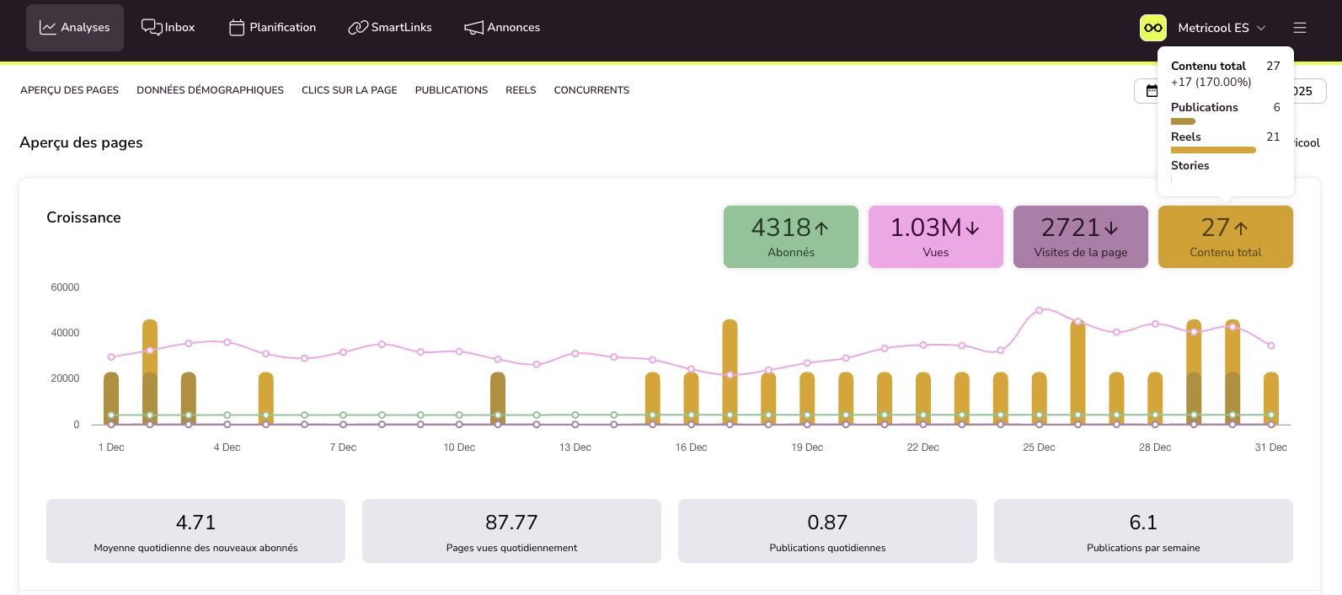Click the date range calendar icon

pos(1152,91)
